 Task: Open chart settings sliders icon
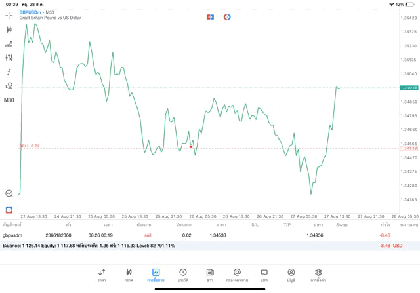[x=9, y=58]
